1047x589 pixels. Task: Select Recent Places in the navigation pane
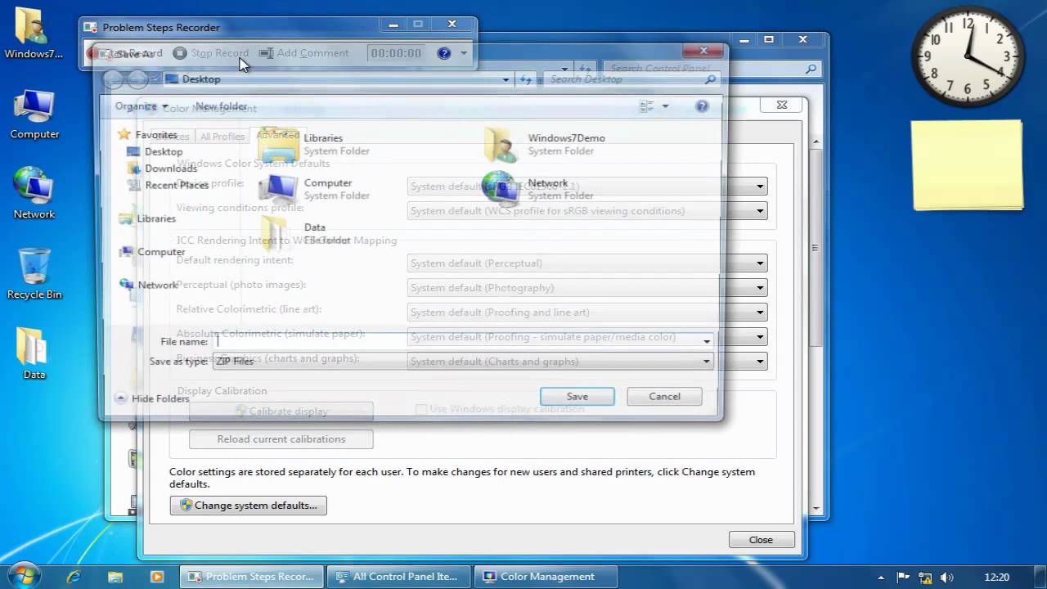tap(168, 185)
